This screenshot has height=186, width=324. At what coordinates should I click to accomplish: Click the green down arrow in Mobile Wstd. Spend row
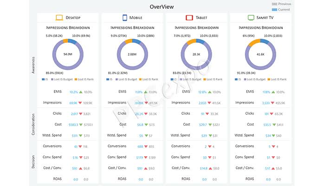(146, 135)
